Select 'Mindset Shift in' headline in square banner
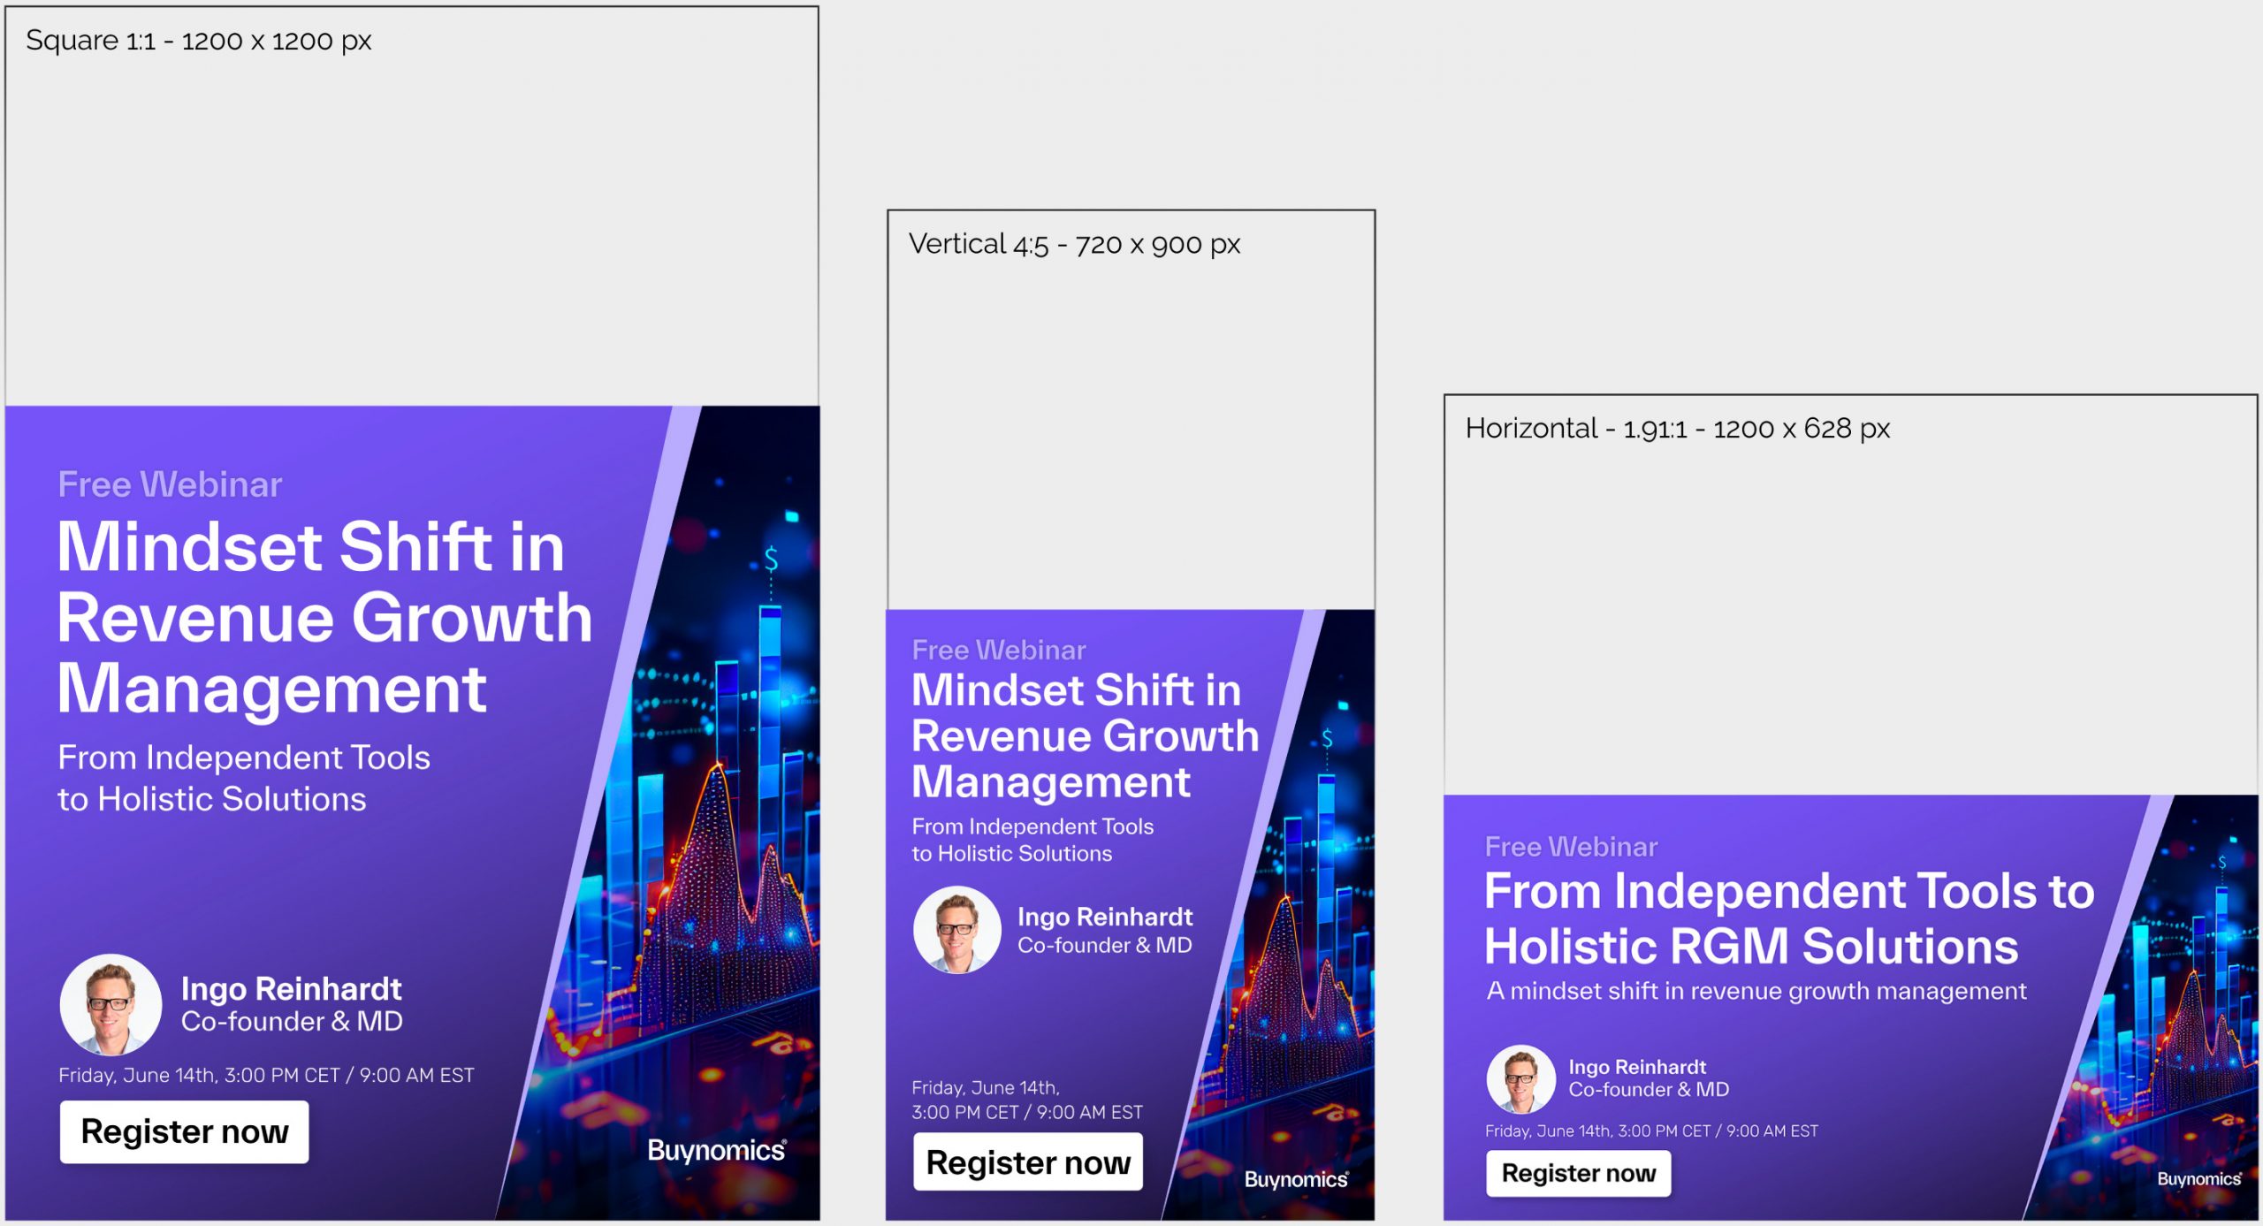The width and height of the screenshot is (2263, 1226). point(311,547)
